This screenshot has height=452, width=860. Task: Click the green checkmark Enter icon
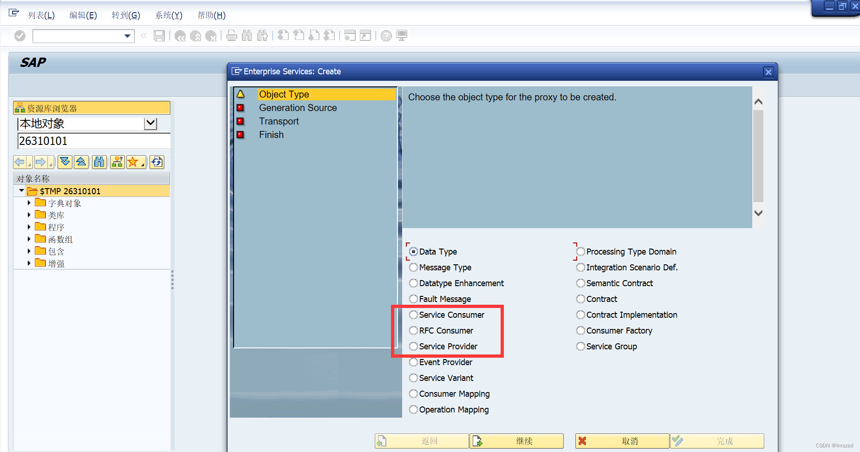point(20,36)
